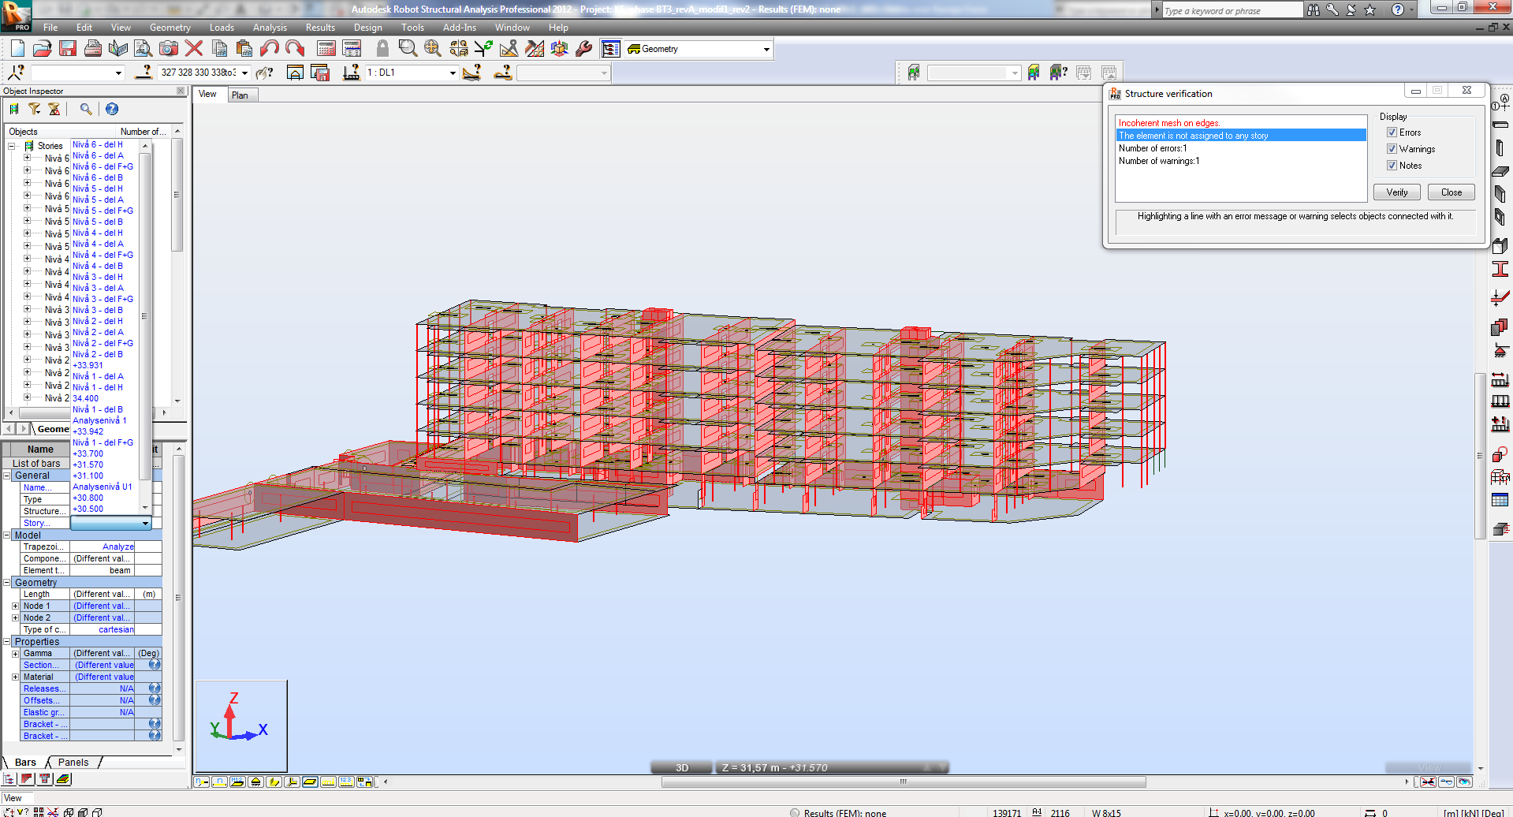This screenshot has height=817, width=1513.
Task: Open the node selection dropdown
Action: click(119, 73)
